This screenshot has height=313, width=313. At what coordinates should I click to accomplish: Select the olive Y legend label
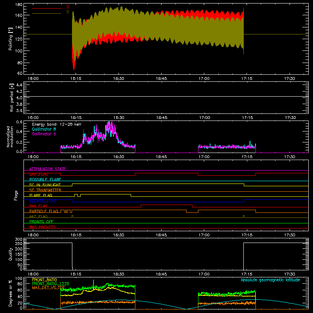[x=68, y=12]
